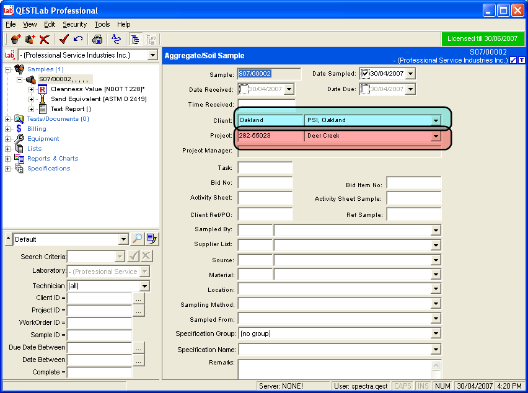Click the red X delete toolbar icon
The image size is (528, 393).
click(x=45, y=39)
